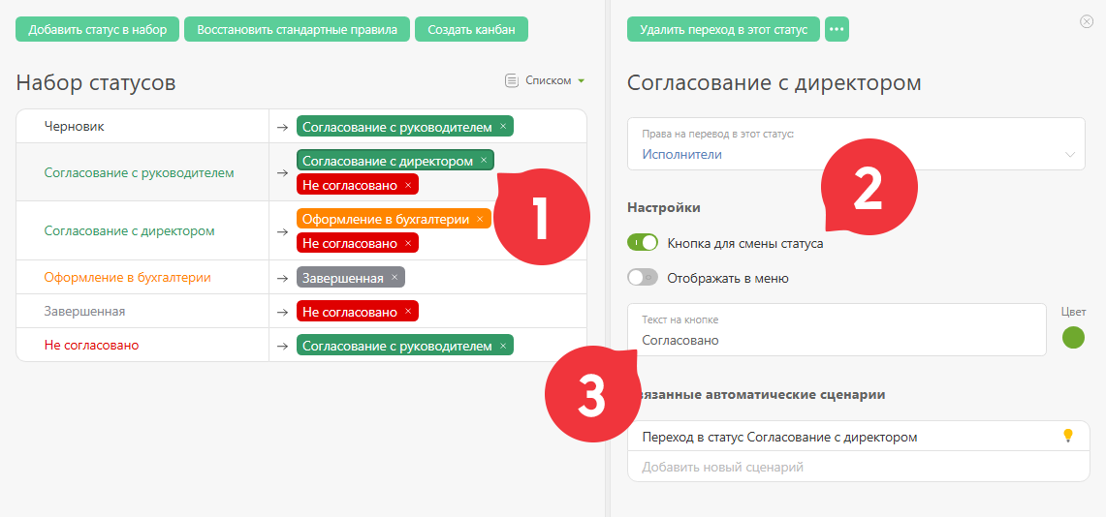Select 'Согласование с руководителем' status in left column

139,172
